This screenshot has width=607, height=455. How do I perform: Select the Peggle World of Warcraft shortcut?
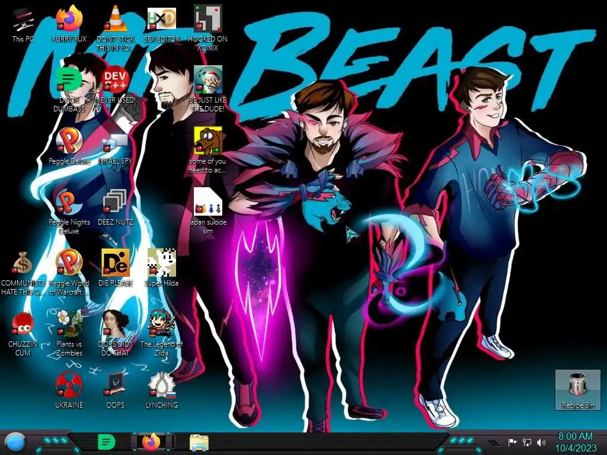69,273
